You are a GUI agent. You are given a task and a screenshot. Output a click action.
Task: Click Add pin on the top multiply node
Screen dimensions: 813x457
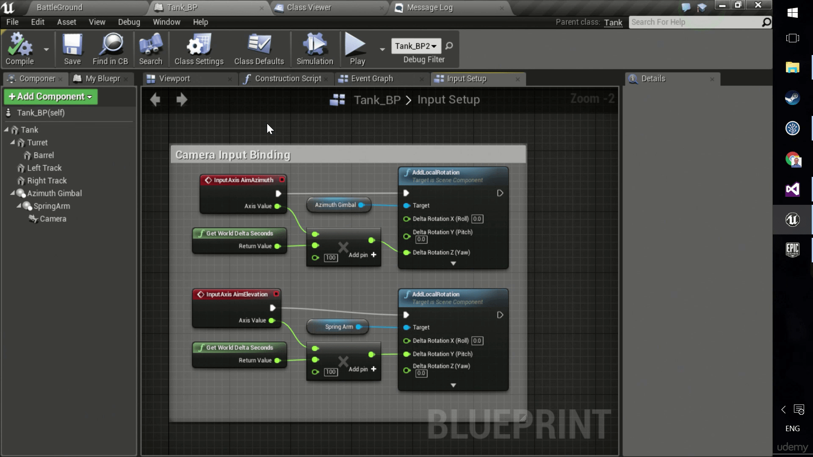coord(362,255)
